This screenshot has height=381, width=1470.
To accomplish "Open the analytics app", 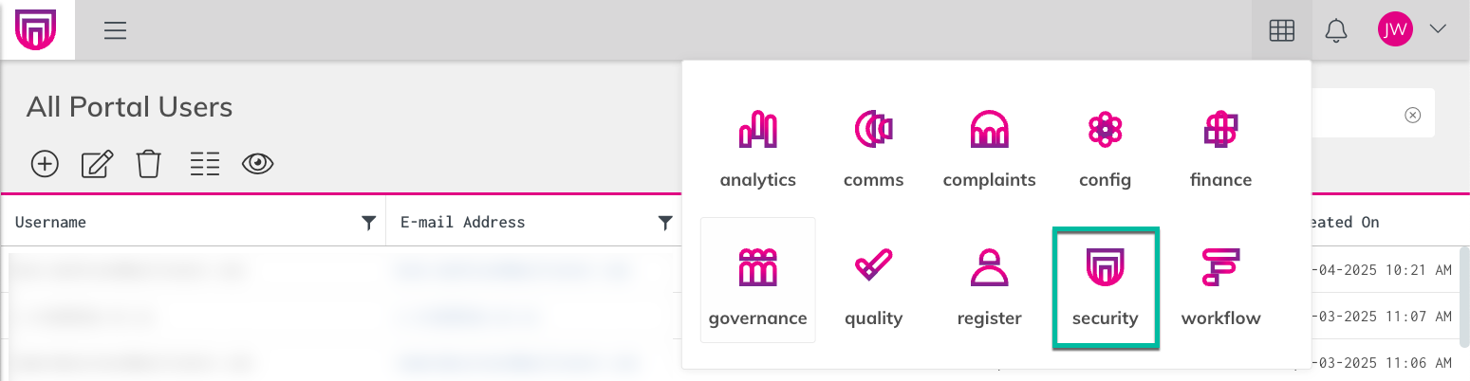I will click(757, 150).
